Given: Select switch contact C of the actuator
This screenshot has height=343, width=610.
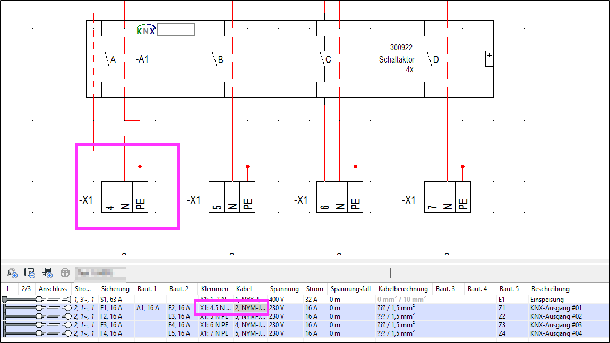Looking at the screenshot, I should (x=324, y=59).
